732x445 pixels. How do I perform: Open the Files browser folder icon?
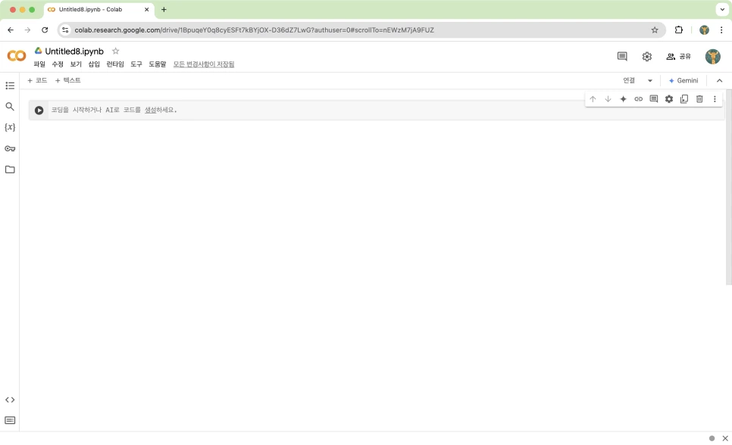10,169
